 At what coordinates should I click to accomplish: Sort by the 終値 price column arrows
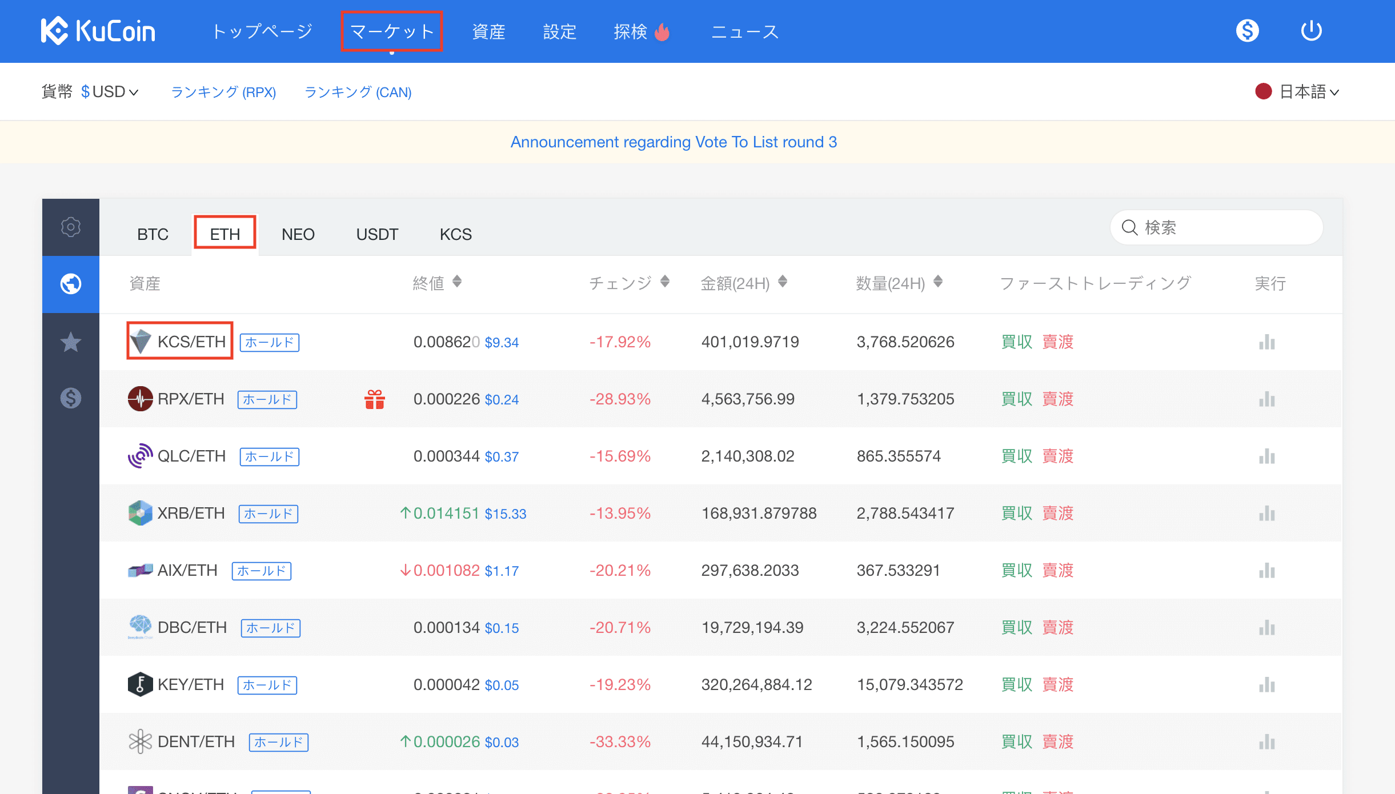click(x=457, y=282)
